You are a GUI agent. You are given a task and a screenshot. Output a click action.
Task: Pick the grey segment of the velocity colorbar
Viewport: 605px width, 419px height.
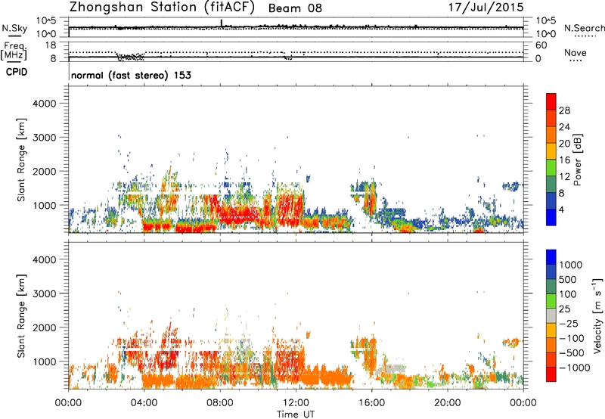point(551,315)
